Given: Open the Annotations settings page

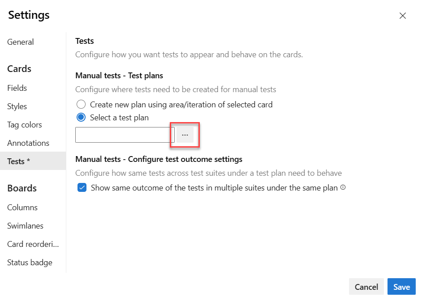Looking at the screenshot, I should (28, 143).
